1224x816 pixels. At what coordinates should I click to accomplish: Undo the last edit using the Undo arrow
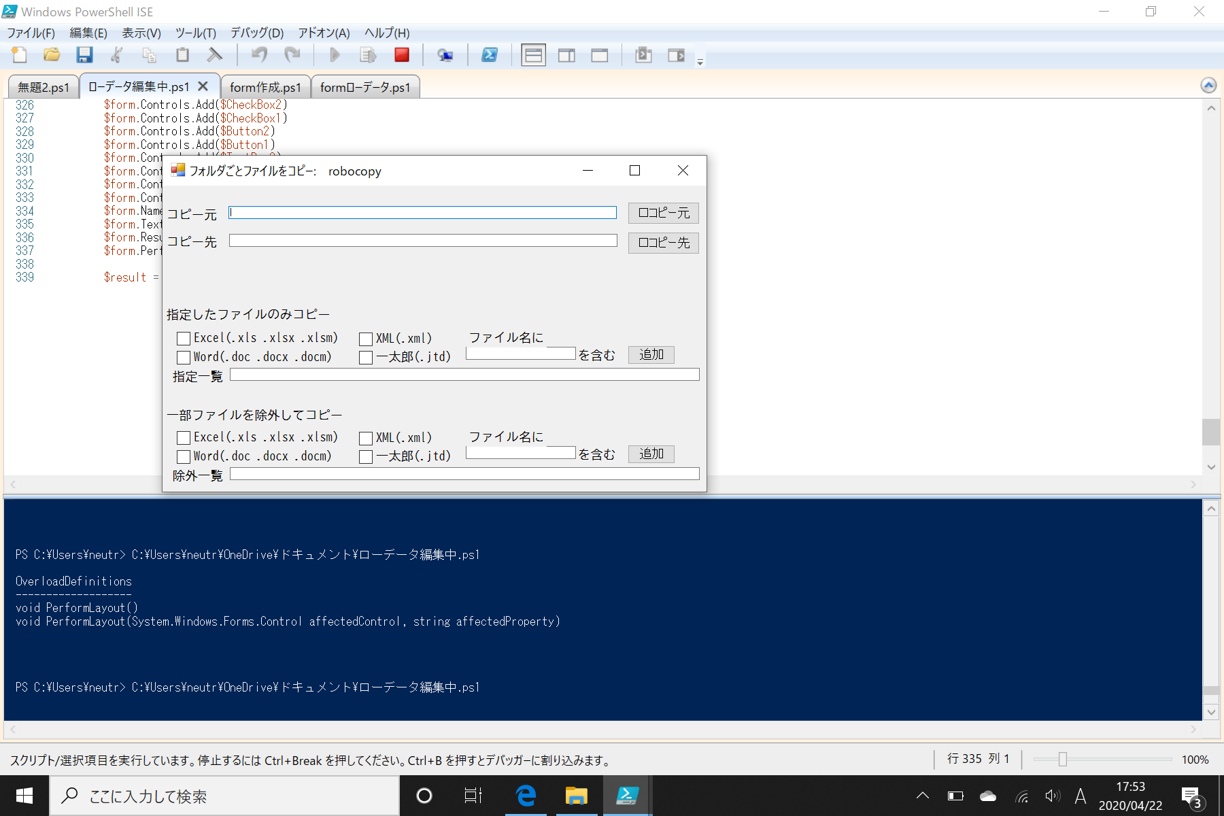click(x=259, y=55)
